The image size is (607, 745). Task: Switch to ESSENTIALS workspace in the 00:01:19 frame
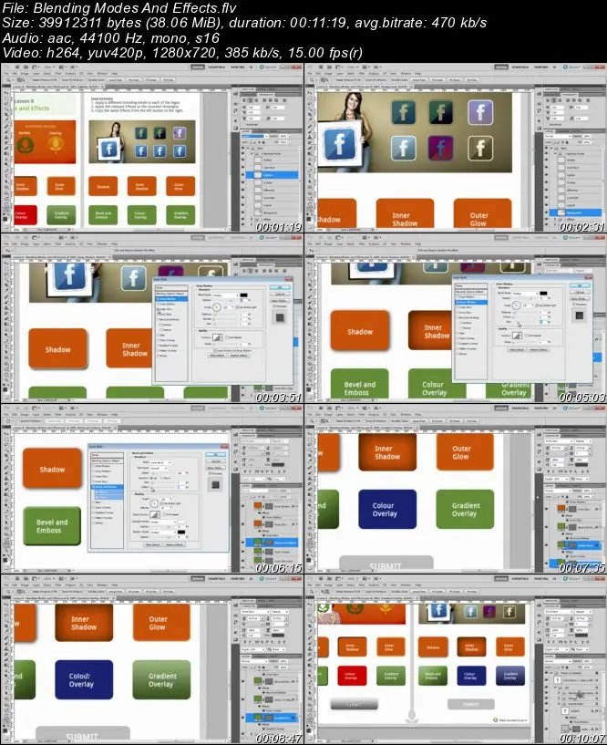[x=217, y=67]
